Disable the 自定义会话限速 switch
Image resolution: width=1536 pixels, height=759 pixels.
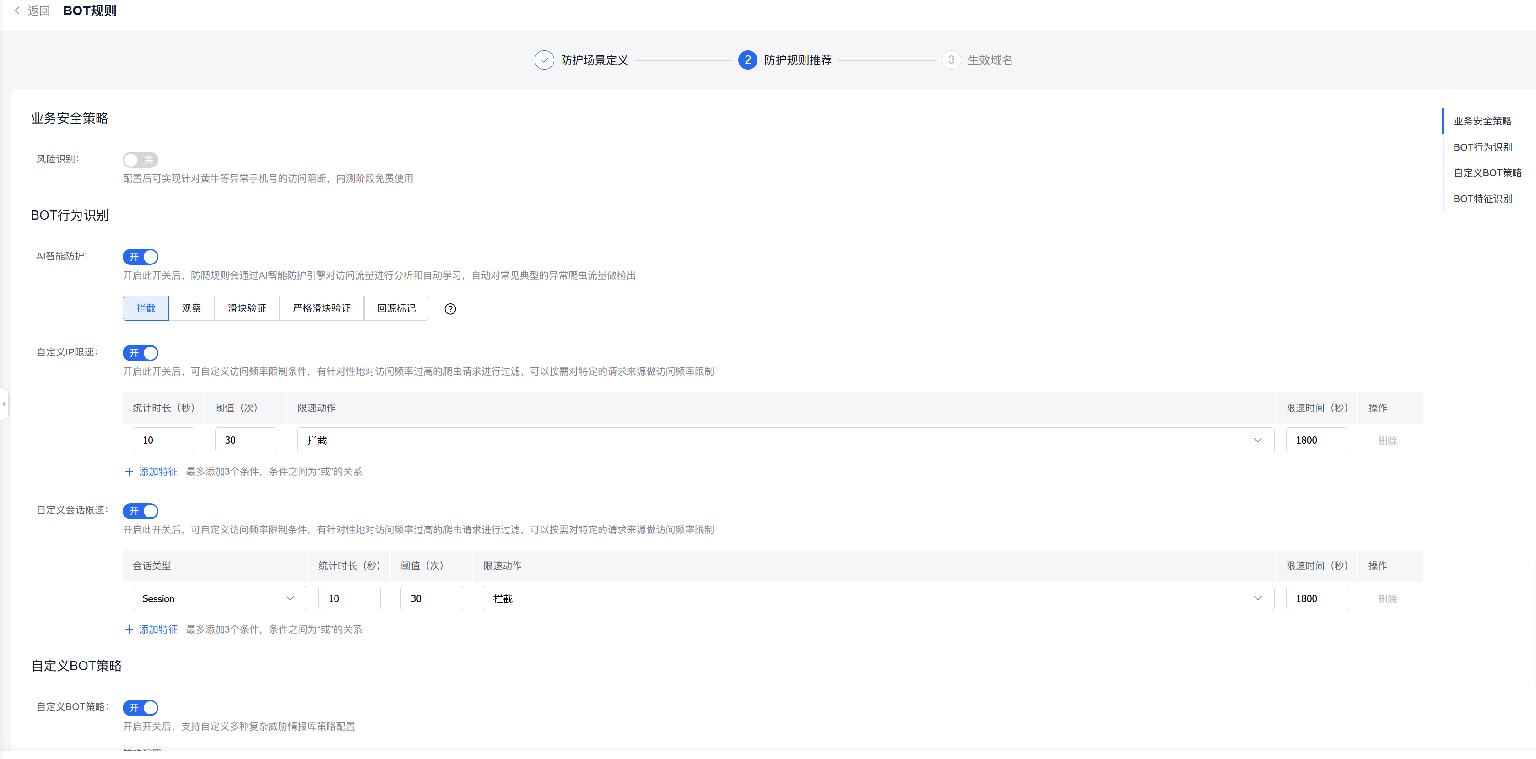click(x=141, y=511)
